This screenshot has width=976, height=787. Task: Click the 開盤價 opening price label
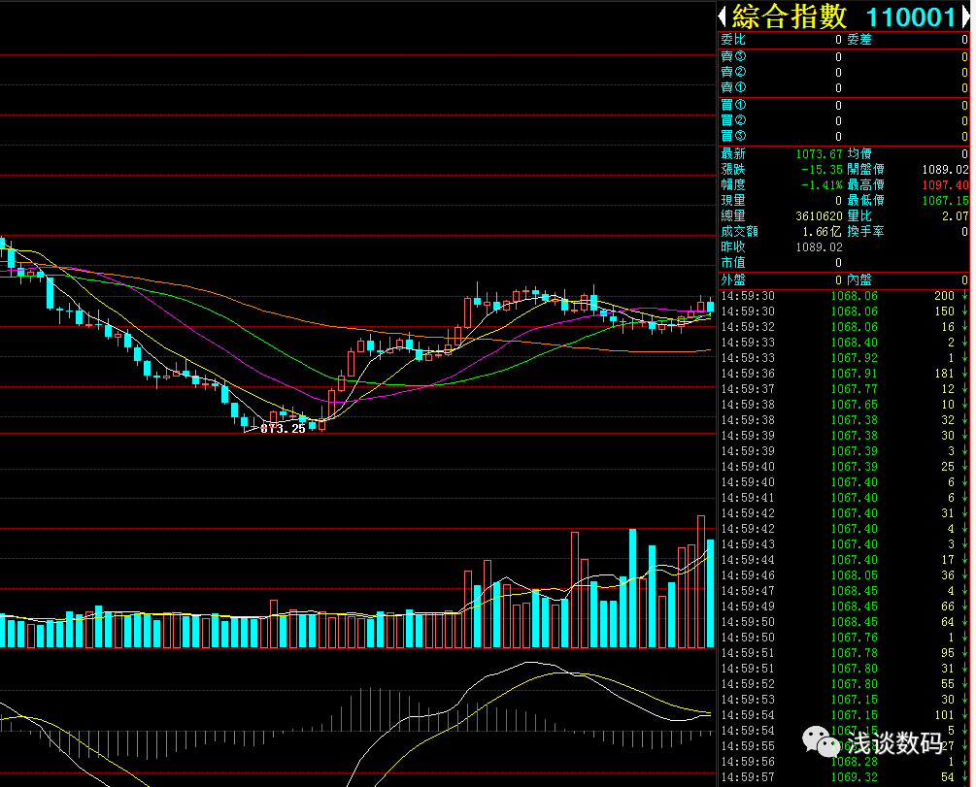pos(865,169)
